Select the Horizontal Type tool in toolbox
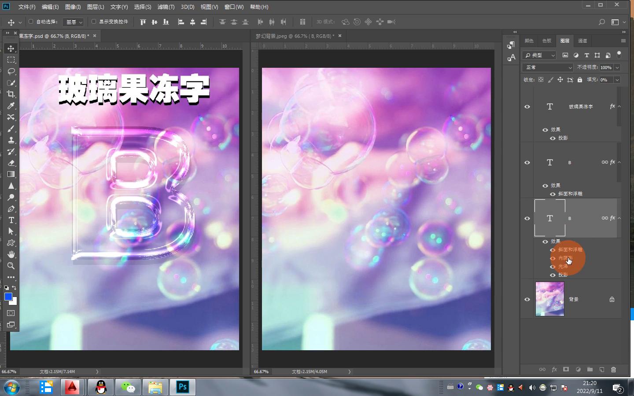This screenshot has height=396, width=634. point(11,220)
